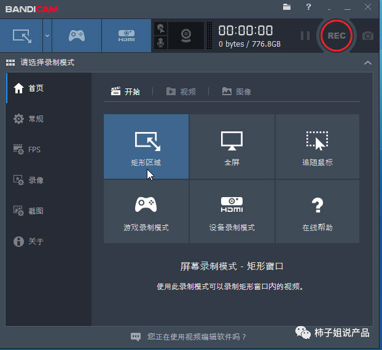The image size is (382, 350).
Task: Select the 全屏 fullscreen tile
Action: 232,146
